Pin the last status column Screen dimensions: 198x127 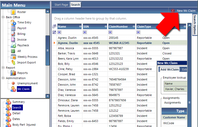pos(184,27)
